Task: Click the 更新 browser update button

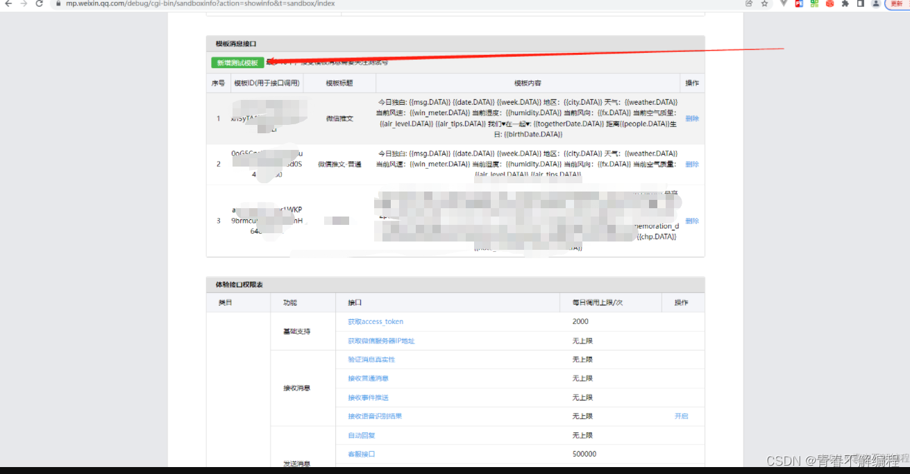Action: [897, 3]
